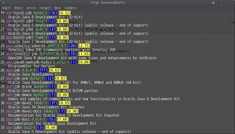Screen dimensions: 235x134
Task: Click vote count (55)
Action: [x=51, y=119]
